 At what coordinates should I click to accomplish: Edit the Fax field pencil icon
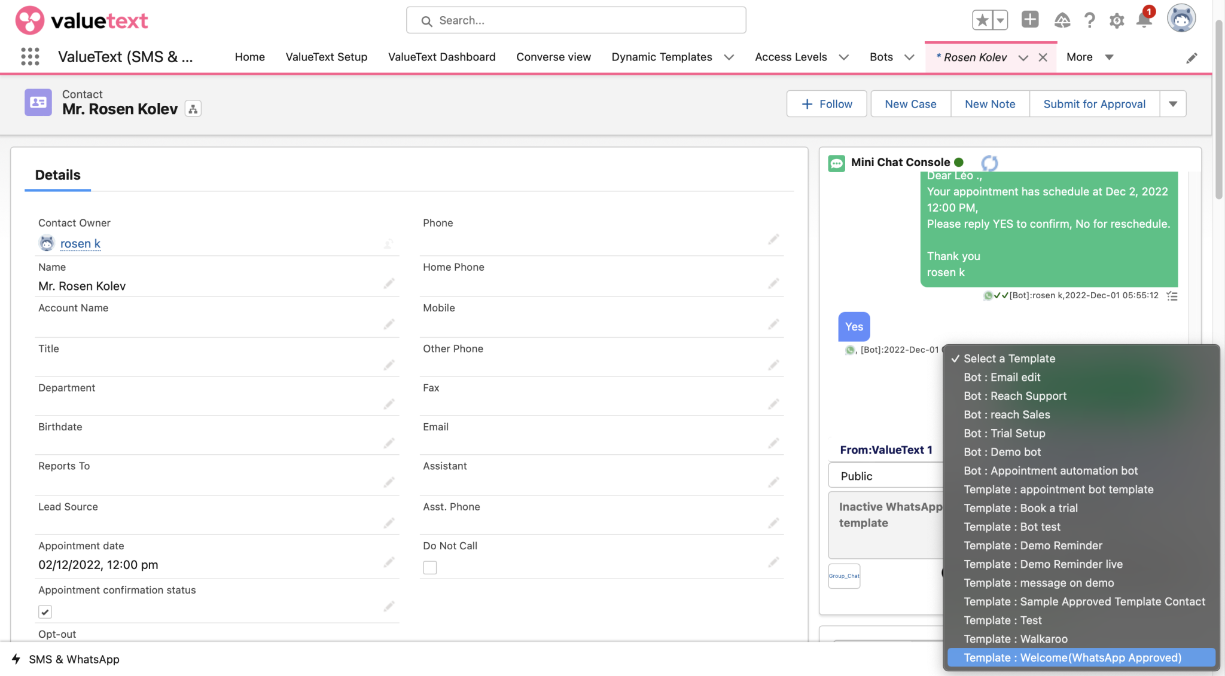pyautogui.click(x=773, y=404)
